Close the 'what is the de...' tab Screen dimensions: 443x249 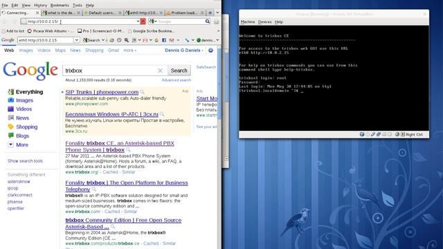point(78,12)
